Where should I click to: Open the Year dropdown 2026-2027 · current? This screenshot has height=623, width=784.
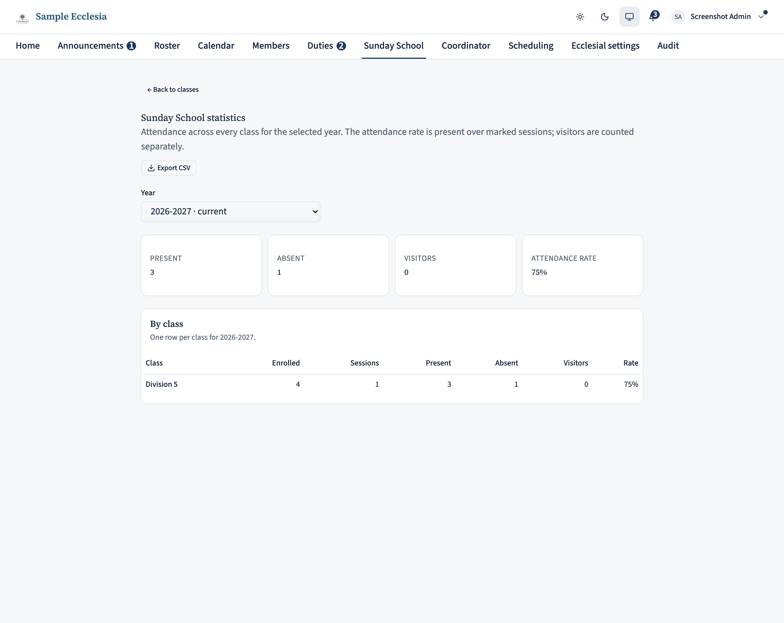[x=230, y=212]
